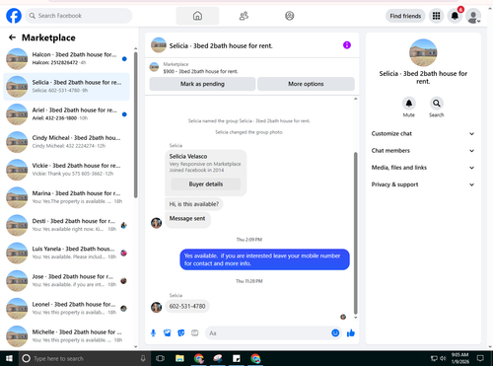This screenshot has width=493, height=366.
Task: Choose a sticker from sticker icon
Action: tap(181, 333)
